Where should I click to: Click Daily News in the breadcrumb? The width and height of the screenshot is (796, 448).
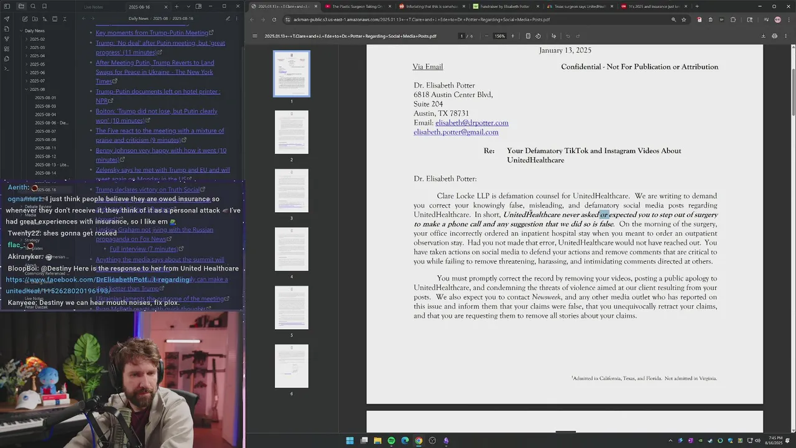(139, 19)
